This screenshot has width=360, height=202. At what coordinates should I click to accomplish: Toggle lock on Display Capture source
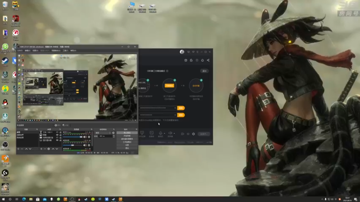click(x=60, y=140)
